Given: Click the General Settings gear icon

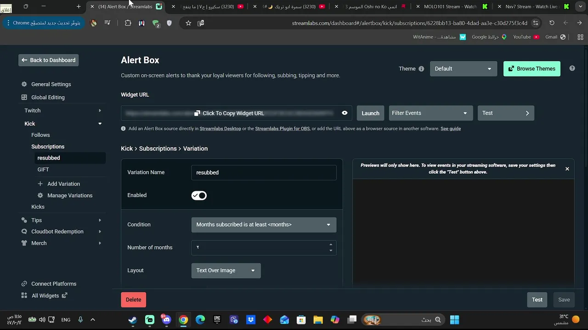Looking at the screenshot, I should 24,84.
